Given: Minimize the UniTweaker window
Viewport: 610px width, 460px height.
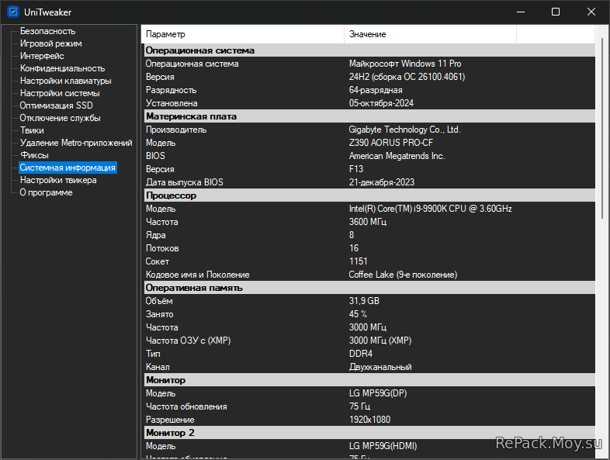Looking at the screenshot, I should (521, 12).
